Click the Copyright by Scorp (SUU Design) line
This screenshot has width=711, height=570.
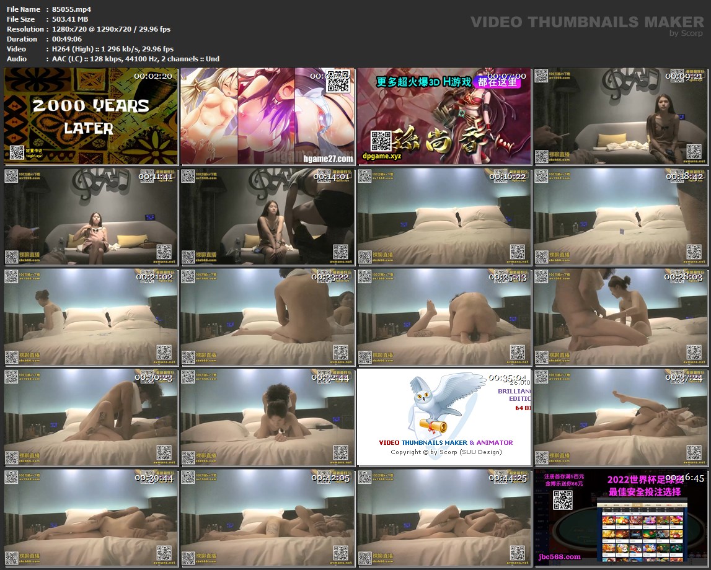coord(446,452)
